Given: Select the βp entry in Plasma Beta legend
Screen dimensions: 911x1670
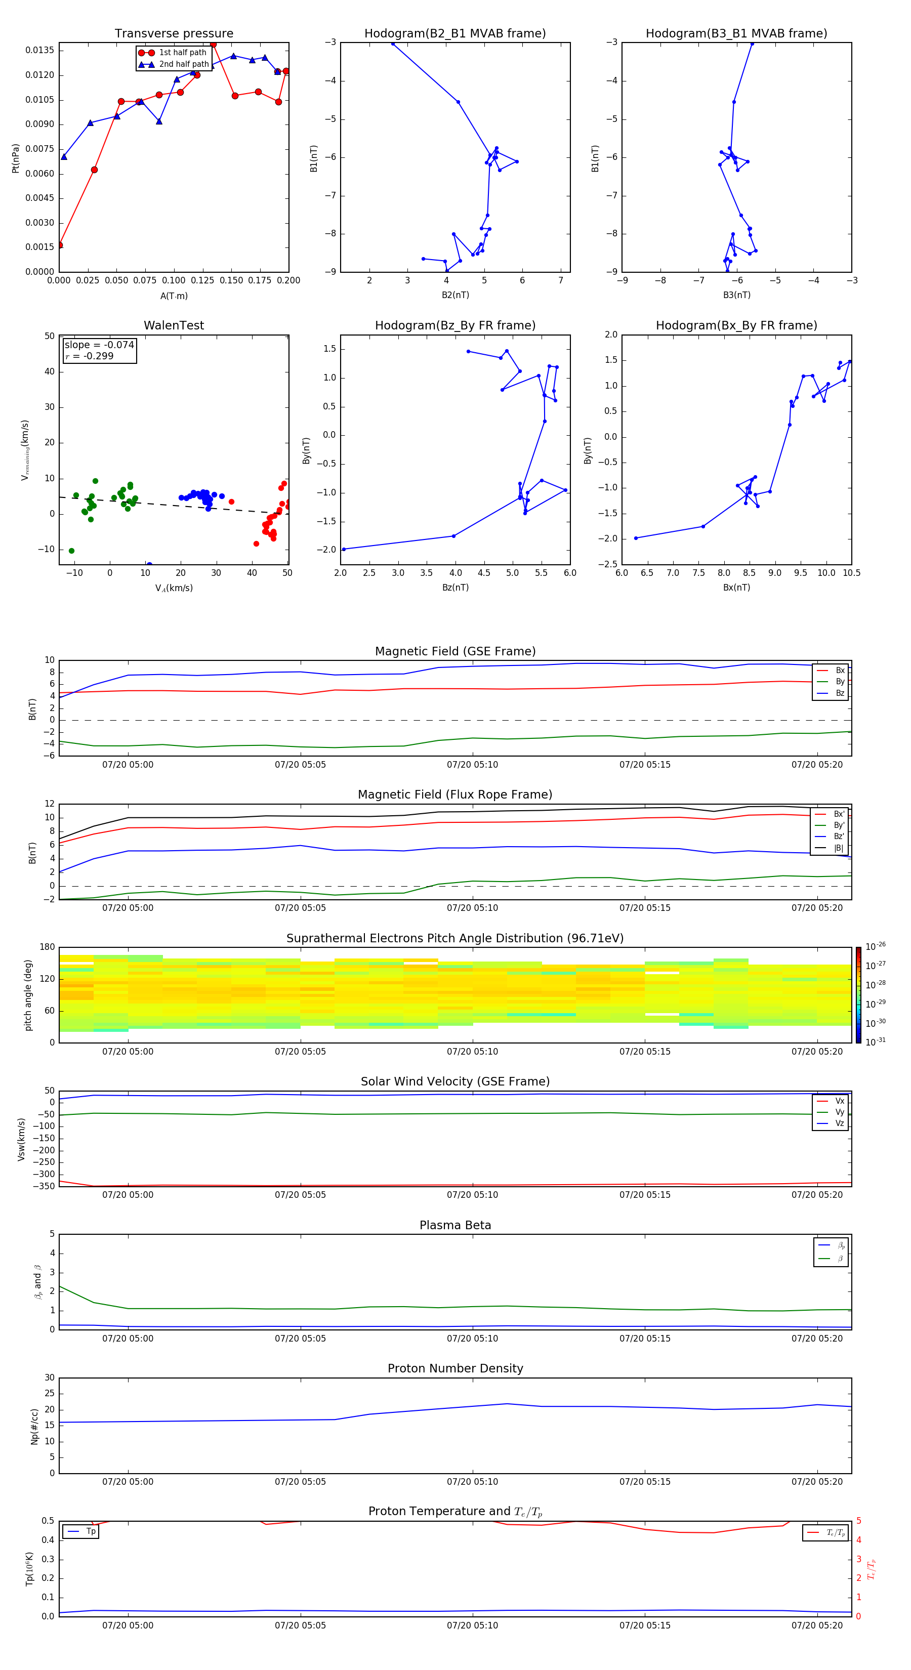Looking at the screenshot, I should [831, 1245].
